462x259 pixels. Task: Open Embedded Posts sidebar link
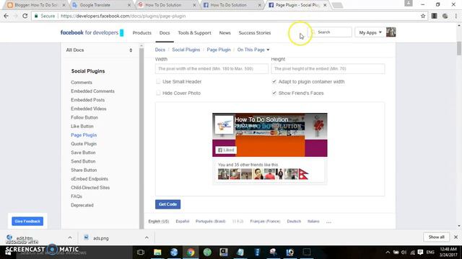(87, 100)
